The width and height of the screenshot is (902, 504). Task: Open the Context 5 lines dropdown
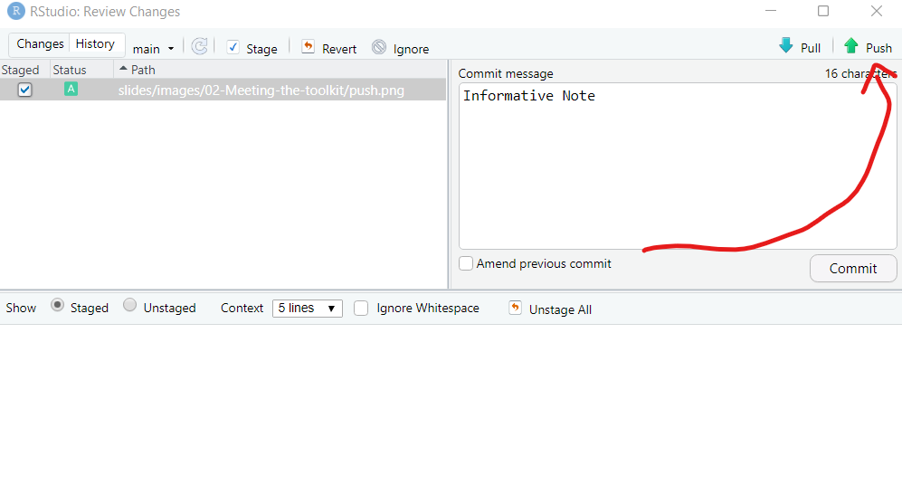click(307, 309)
